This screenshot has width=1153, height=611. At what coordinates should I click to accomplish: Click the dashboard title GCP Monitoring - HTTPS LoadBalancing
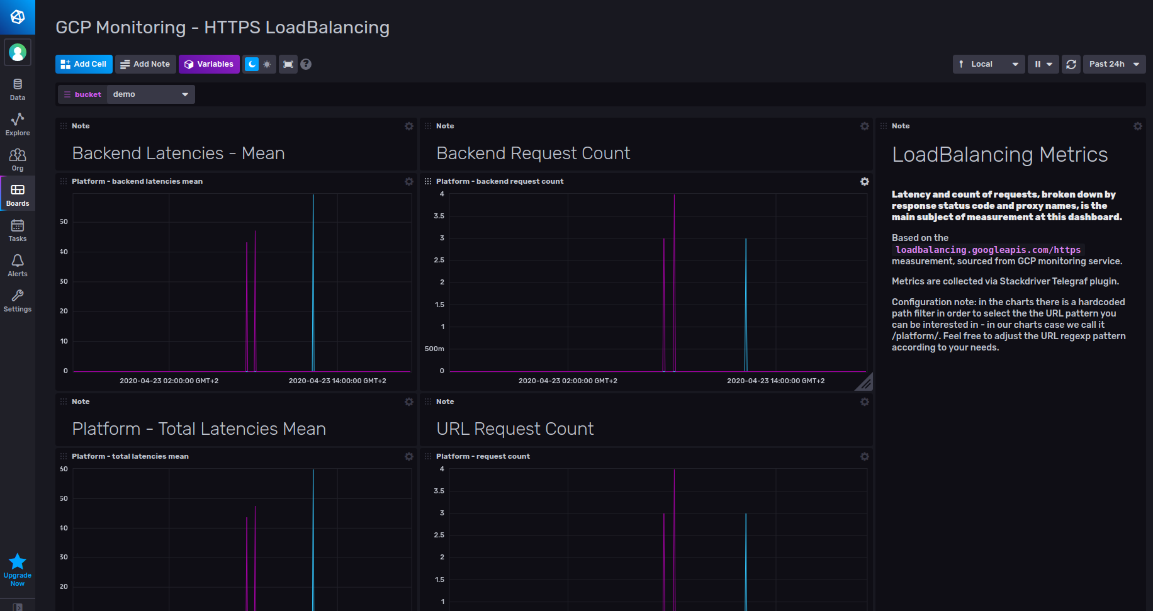[223, 28]
